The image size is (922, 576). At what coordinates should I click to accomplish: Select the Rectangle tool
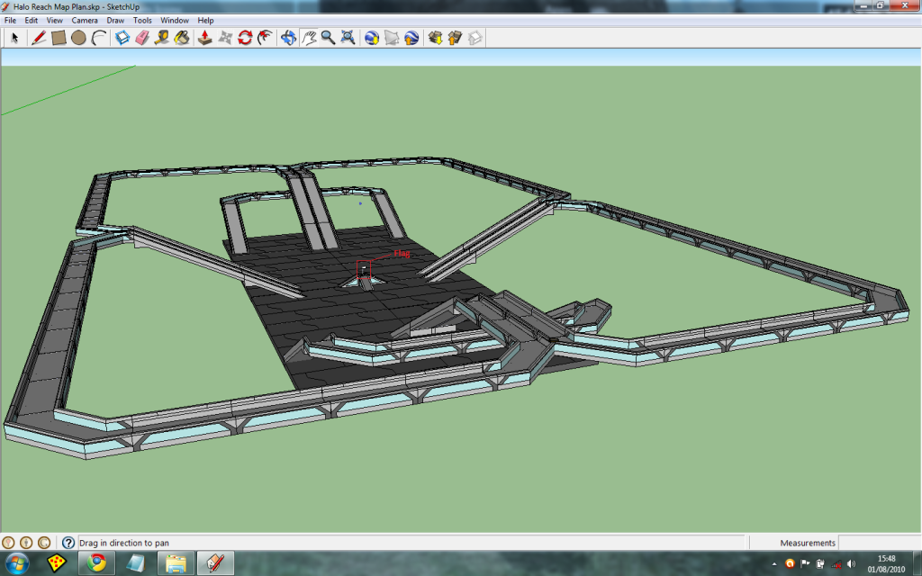[59, 38]
